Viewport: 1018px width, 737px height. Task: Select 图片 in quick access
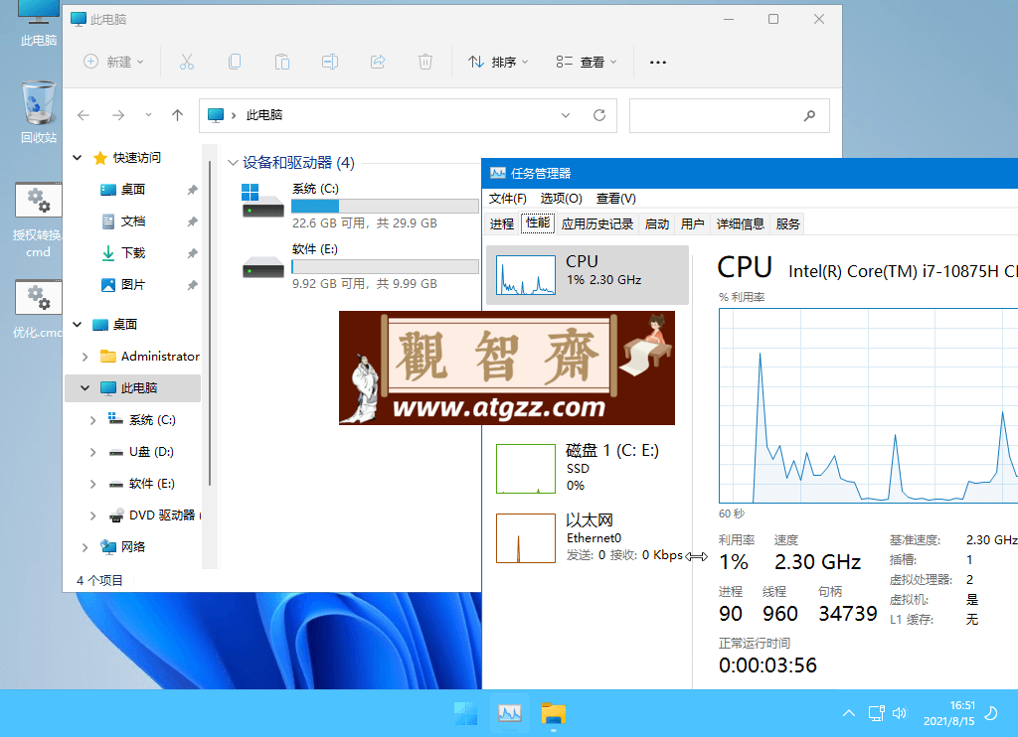coord(132,285)
